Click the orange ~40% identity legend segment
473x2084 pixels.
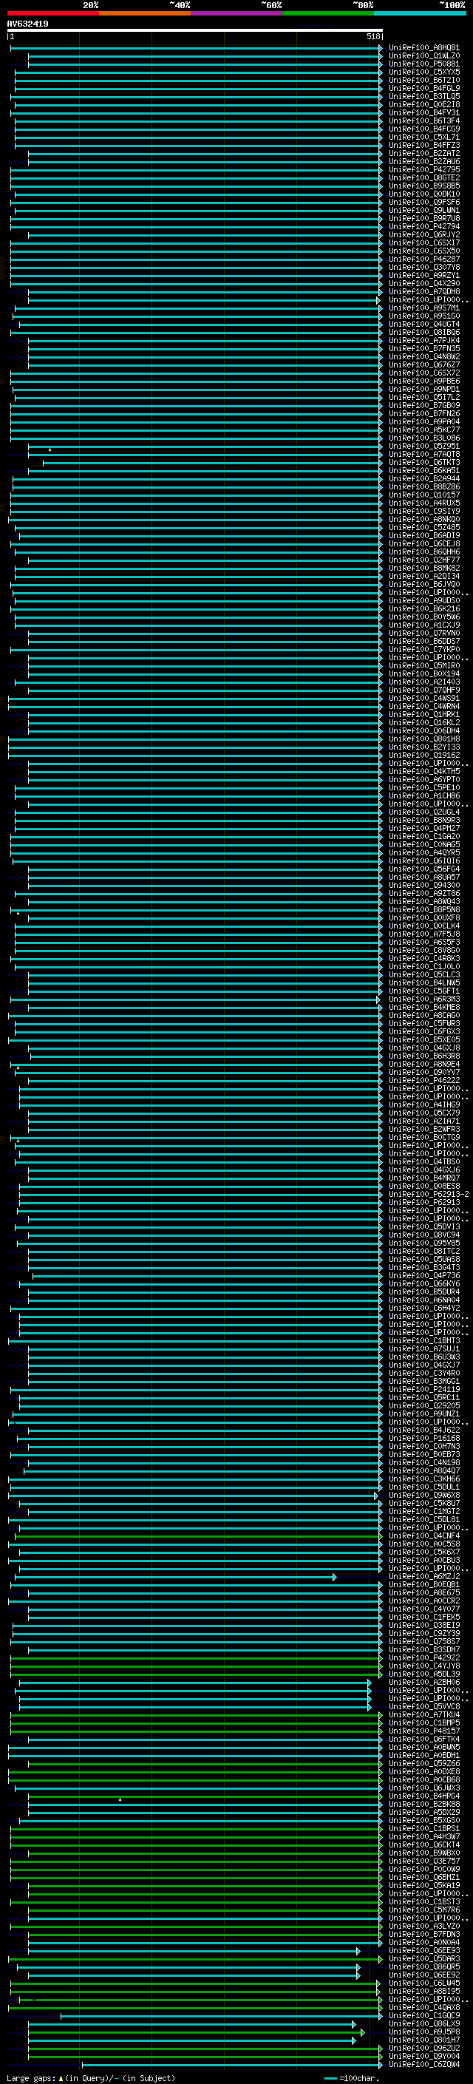point(145,13)
